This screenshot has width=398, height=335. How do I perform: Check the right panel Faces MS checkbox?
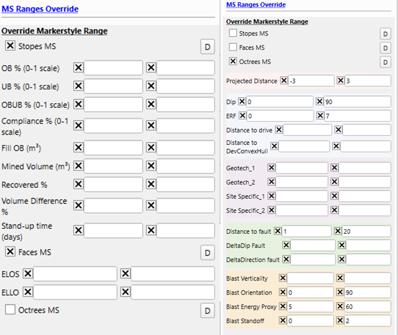[233, 47]
